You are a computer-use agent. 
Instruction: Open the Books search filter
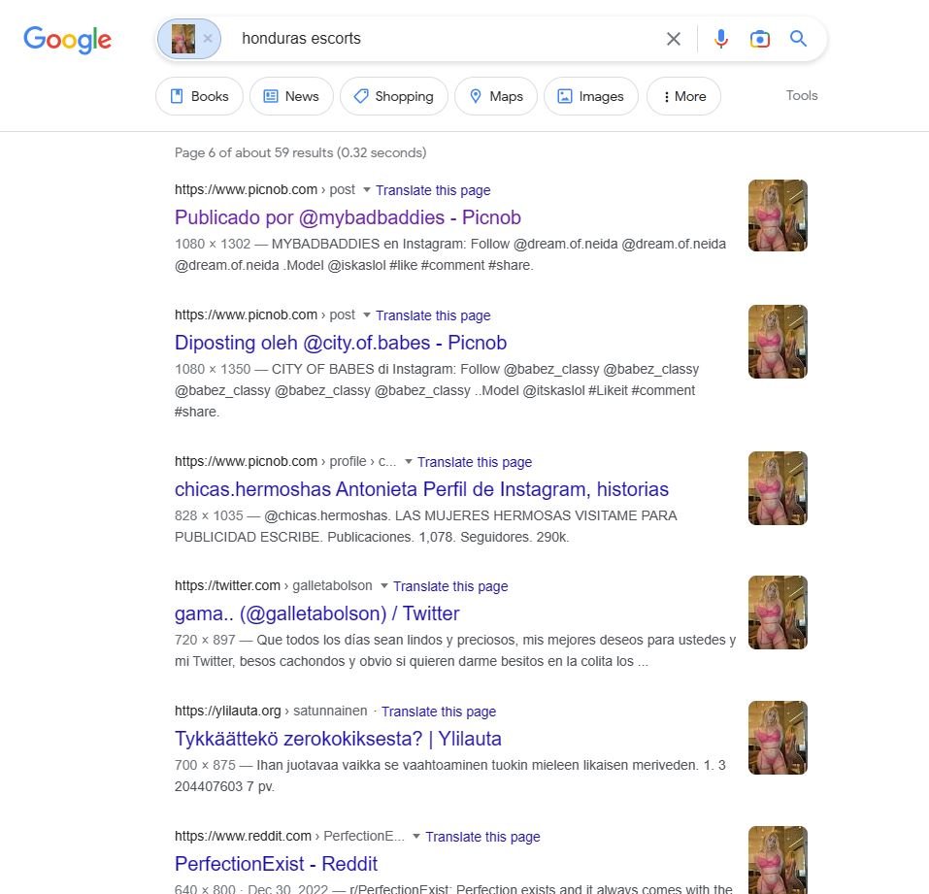199,96
